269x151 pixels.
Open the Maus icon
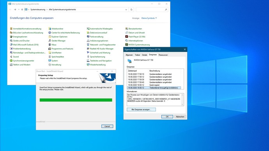[x=50, y=44]
